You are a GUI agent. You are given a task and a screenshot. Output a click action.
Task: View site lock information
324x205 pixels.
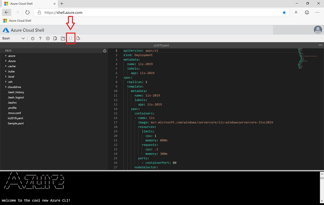(39, 13)
